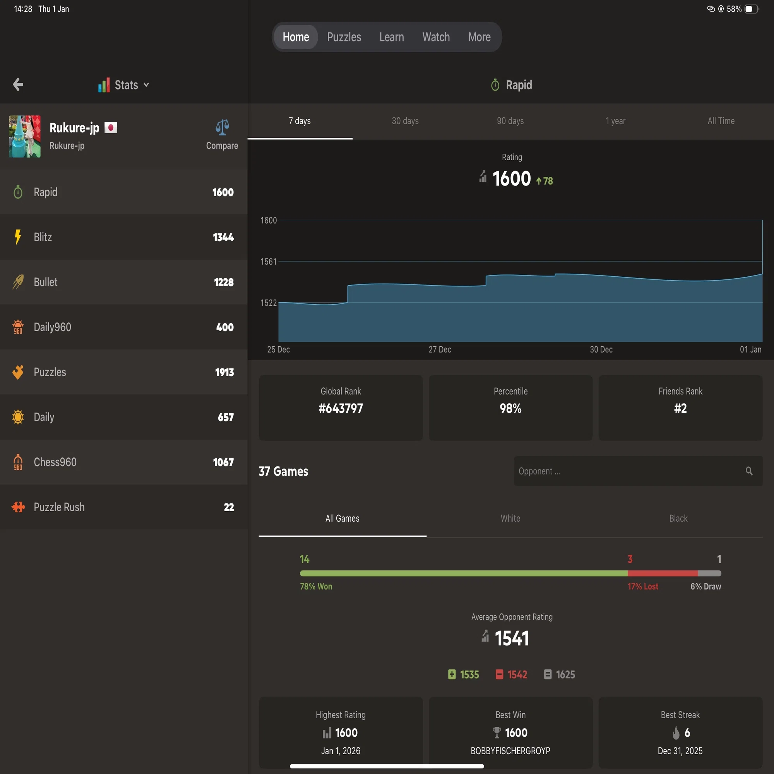Click the Stats bar chart icon
Screen dimensions: 774x774
[104, 85]
